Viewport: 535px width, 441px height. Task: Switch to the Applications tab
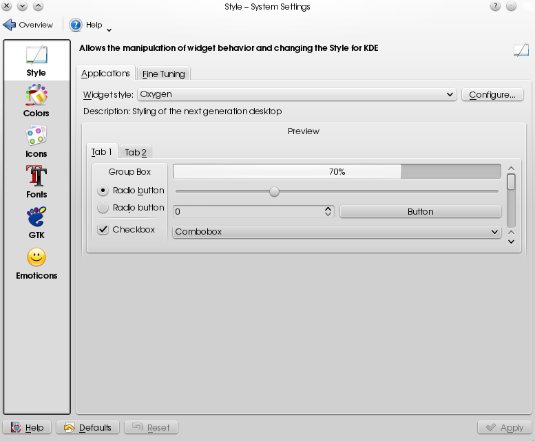click(x=105, y=74)
